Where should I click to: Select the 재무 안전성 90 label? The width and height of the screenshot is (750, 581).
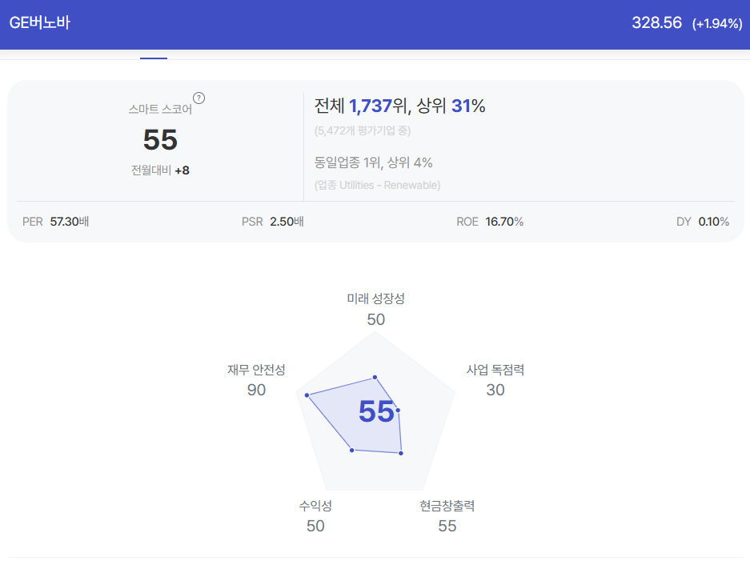[x=256, y=379]
